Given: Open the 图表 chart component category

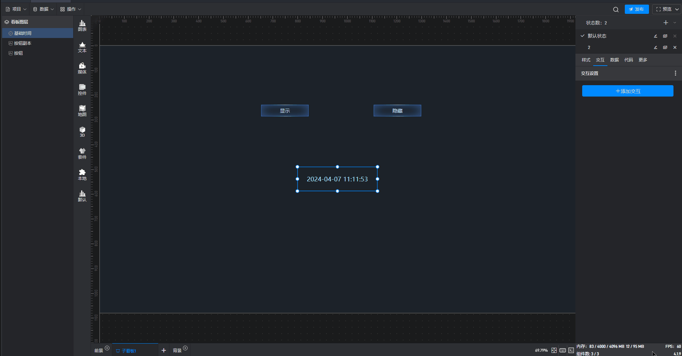Looking at the screenshot, I should click(x=82, y=26).
